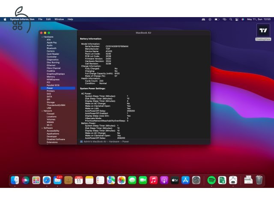Image resolution: width=274 pixels, height=205 pixels.
Task: Open Podcasts from the dock
Action: coord(164,180)
